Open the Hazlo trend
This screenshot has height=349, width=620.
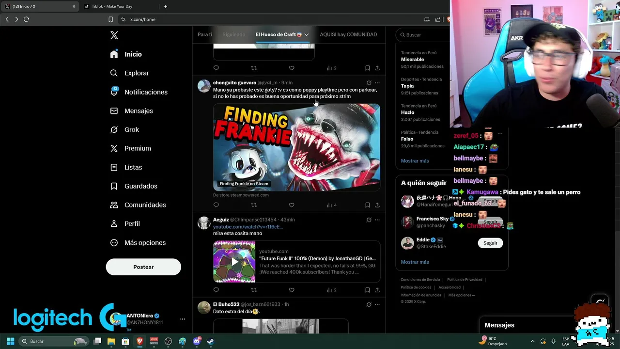click(x=407, y=112)
